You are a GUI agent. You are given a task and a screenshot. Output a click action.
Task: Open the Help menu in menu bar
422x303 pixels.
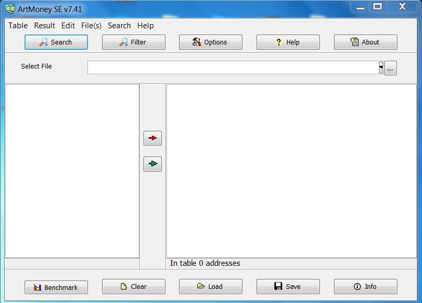point(146,26)
